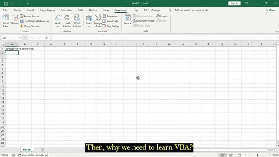Click into the formula bar
279x157 pixels.
pyautogui.click(x=163, y=38)
